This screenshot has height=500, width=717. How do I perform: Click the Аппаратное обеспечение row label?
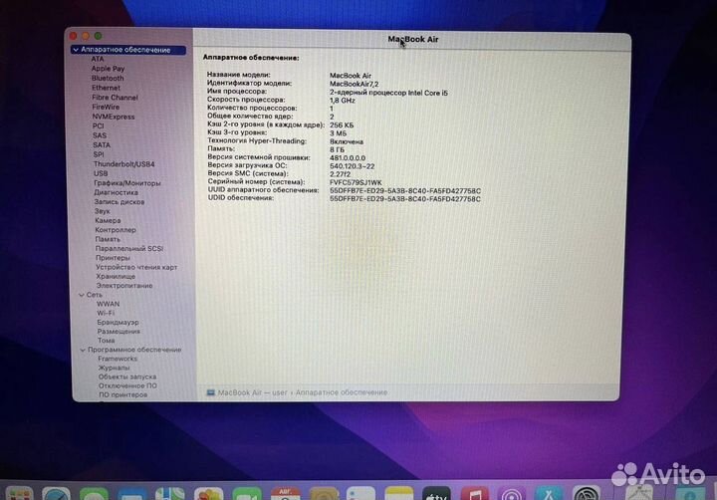[125, 50]
